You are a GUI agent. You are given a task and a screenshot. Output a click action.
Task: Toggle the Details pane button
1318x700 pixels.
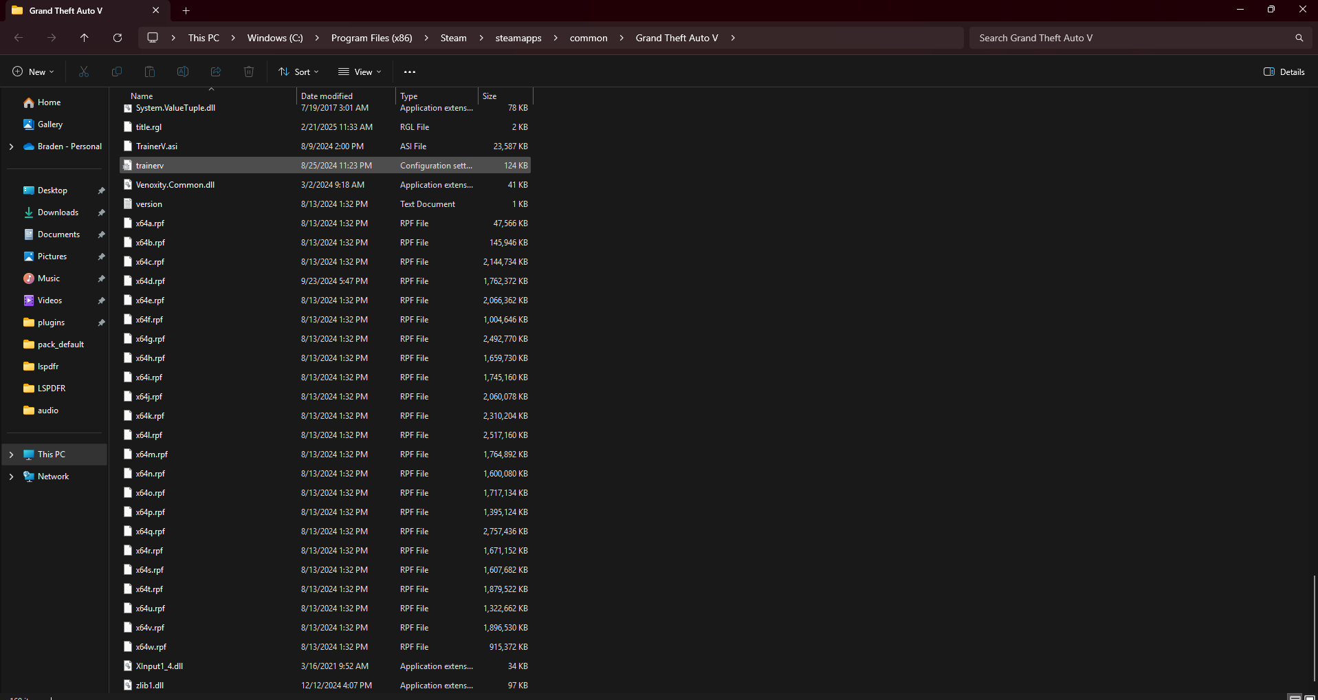pos(1284,72)
